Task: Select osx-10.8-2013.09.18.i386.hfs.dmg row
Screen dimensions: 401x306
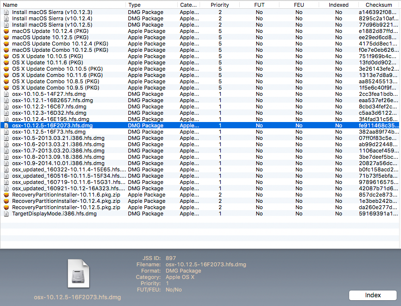Action: click(200, 157)
